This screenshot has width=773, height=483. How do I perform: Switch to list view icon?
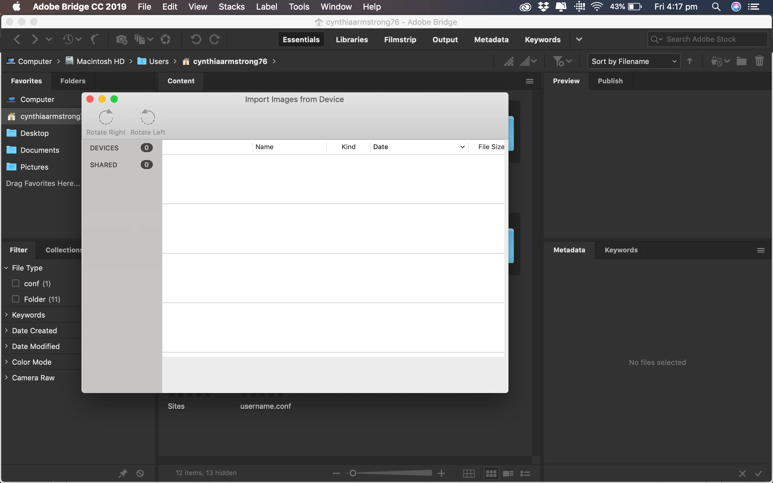[x=525, y=473]
